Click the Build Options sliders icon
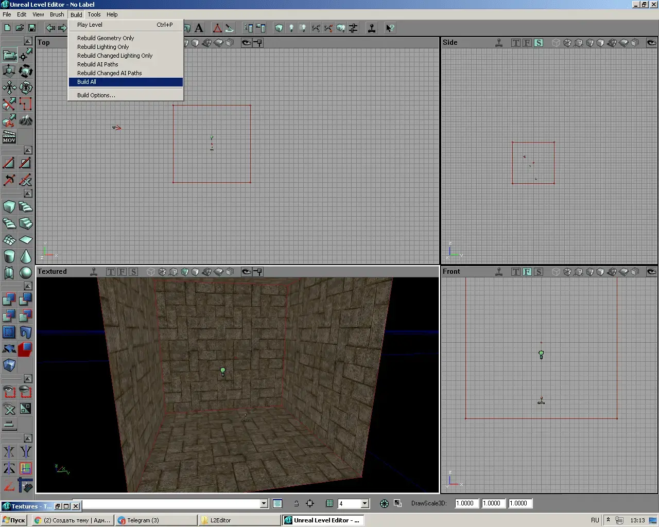The height and width of the screenshot is (527, 659). (x=353, y=28)
